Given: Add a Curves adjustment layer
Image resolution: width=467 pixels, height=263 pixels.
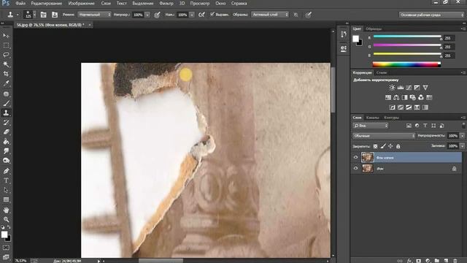Looking at the screenshot, I should coord(409,88).
